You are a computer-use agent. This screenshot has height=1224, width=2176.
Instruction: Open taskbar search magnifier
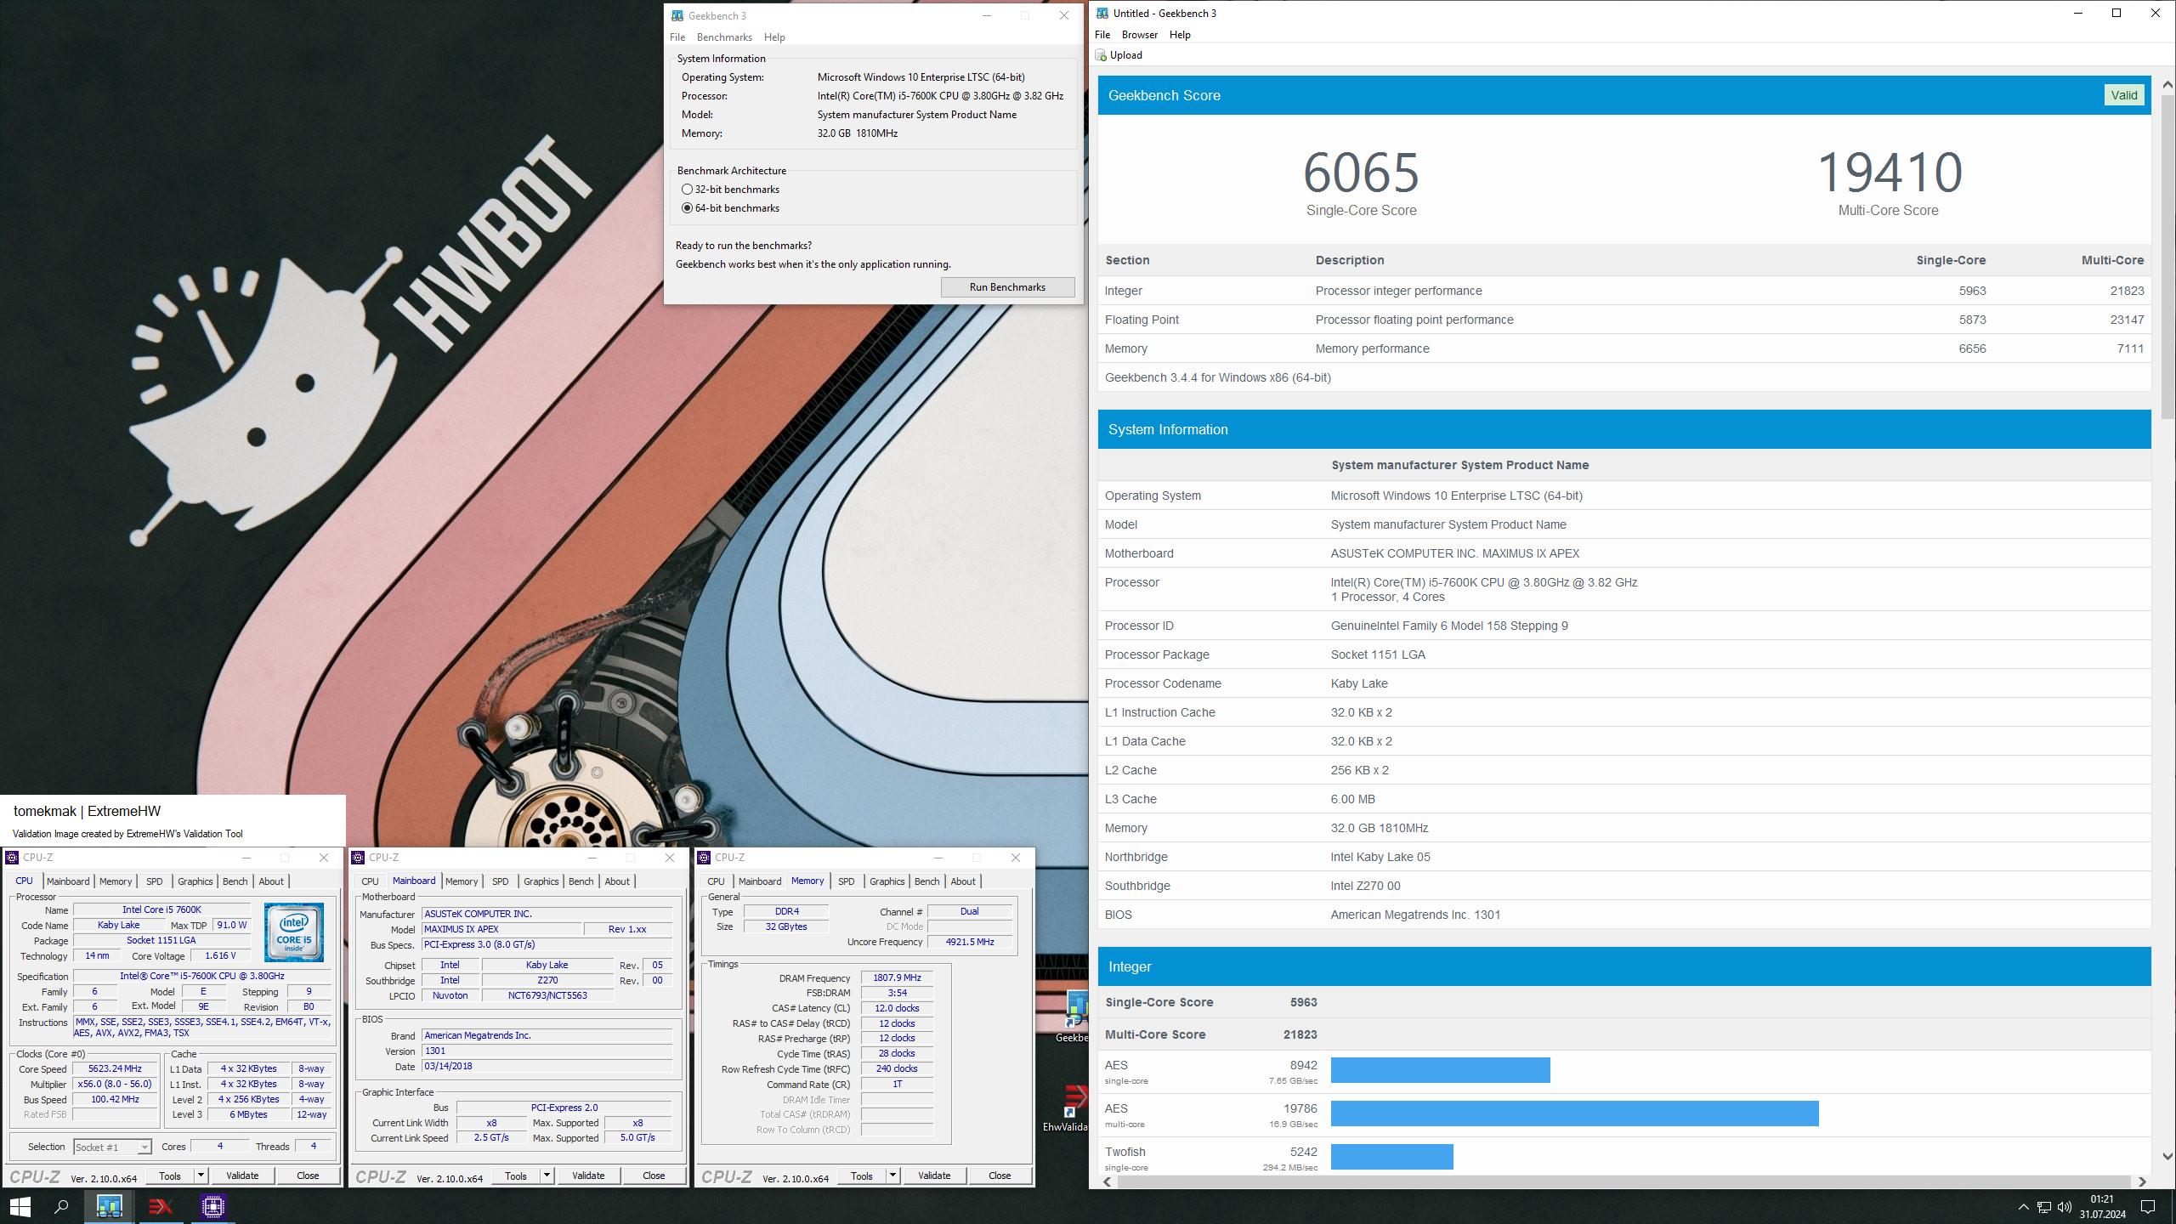(x=61, y=1206)
